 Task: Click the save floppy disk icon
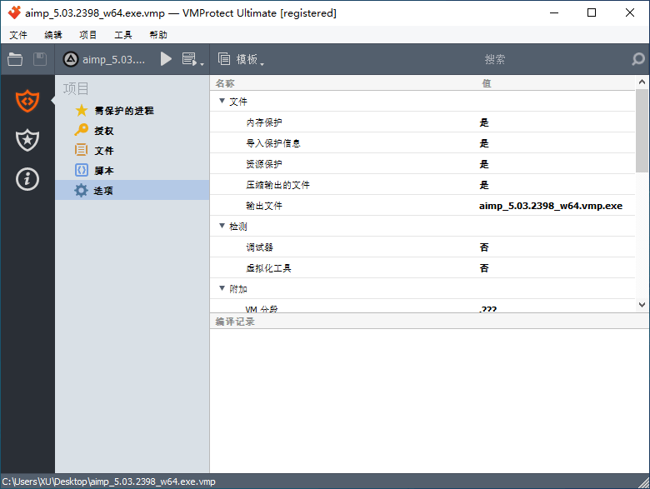[40, 59]
